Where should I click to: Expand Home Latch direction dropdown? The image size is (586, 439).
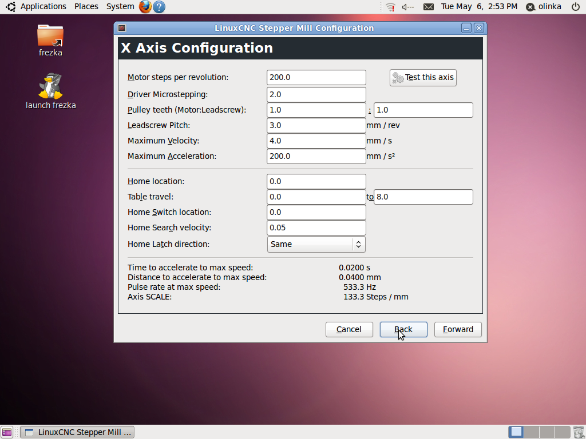click(316, 244)
